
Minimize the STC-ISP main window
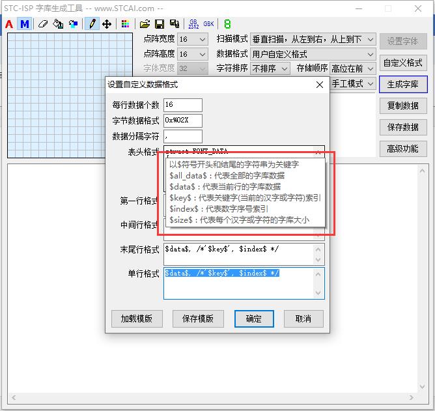(x=359, y=8)
